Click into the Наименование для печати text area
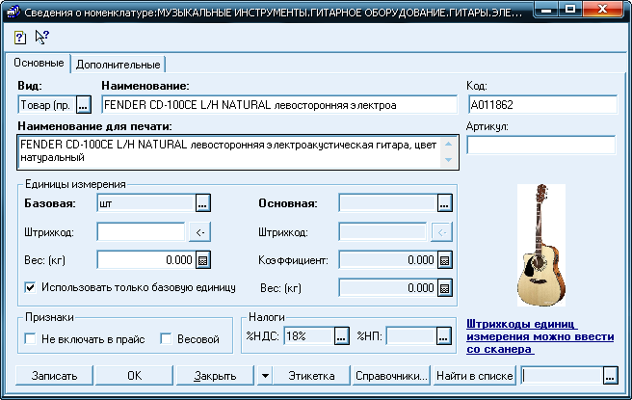This screenshot has height=400, width=632. [238, 152]
